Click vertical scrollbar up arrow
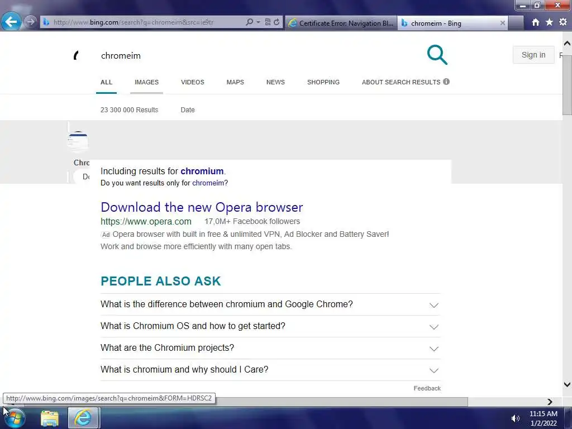Viewport: 572px width, 429px height. click(567, 44)
